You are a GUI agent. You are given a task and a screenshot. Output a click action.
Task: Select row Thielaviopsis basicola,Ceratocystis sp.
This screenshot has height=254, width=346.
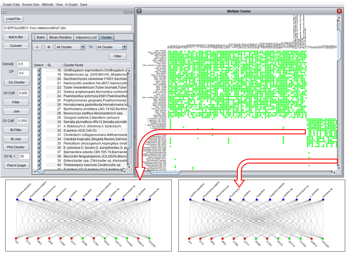coord(80,165)
